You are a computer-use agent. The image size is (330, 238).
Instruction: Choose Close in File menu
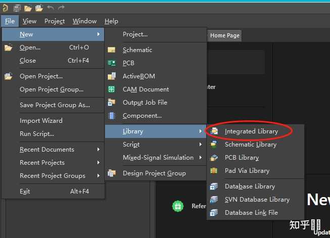(x=53, y=61)
